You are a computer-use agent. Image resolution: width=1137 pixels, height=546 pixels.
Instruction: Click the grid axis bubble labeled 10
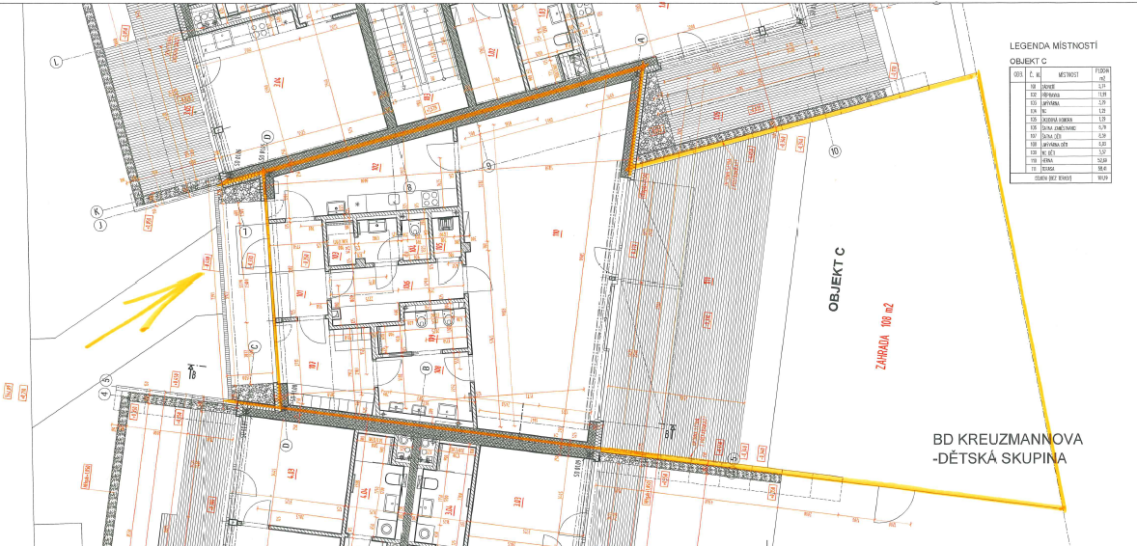pyautogui.click(x=836, y=150)
